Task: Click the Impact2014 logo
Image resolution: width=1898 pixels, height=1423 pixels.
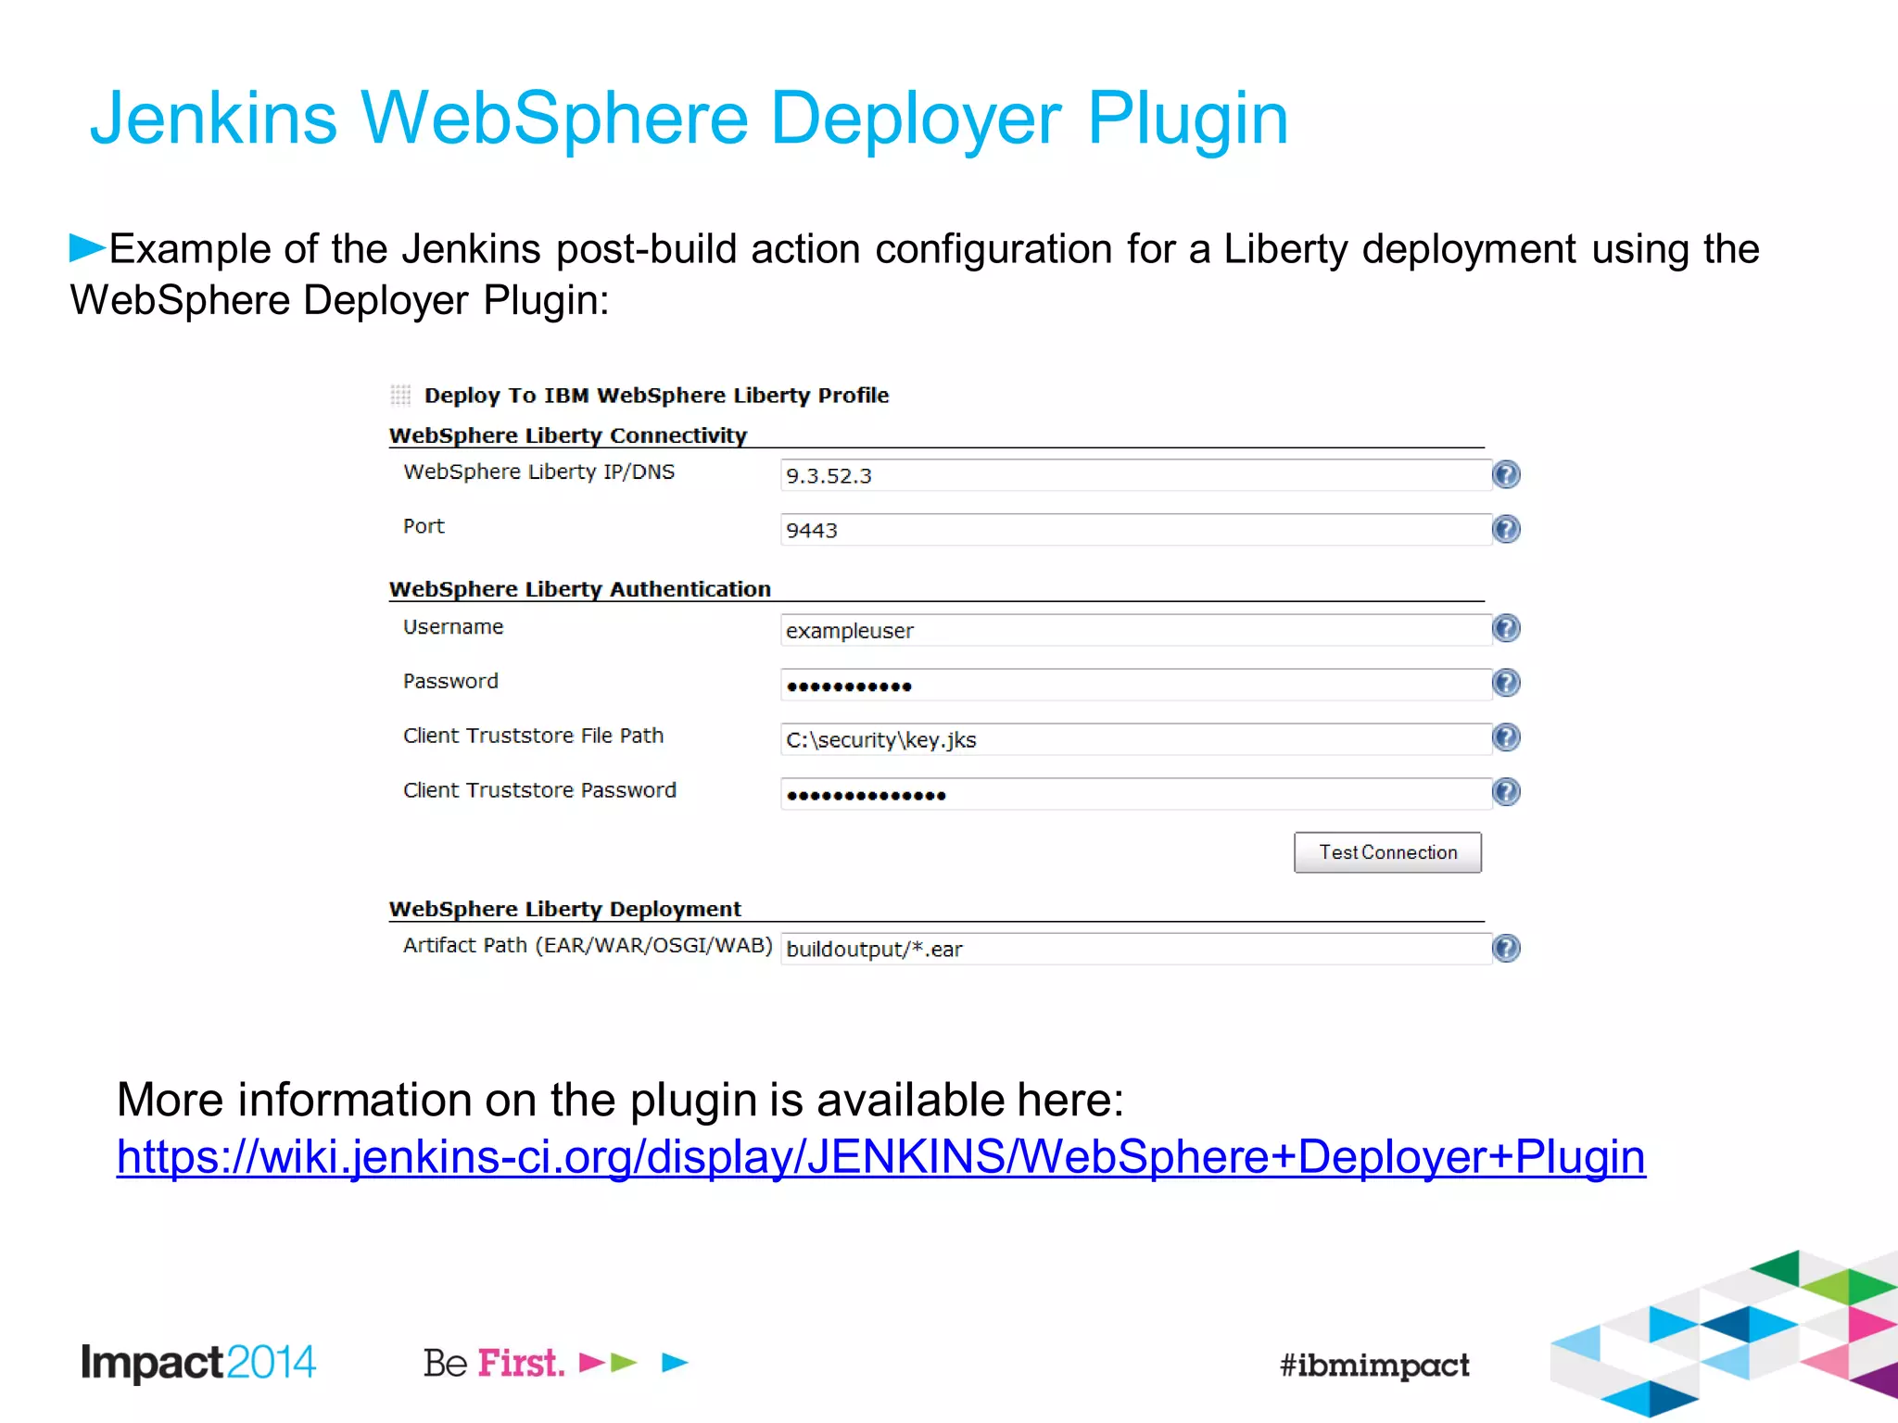Action: 198,1363
